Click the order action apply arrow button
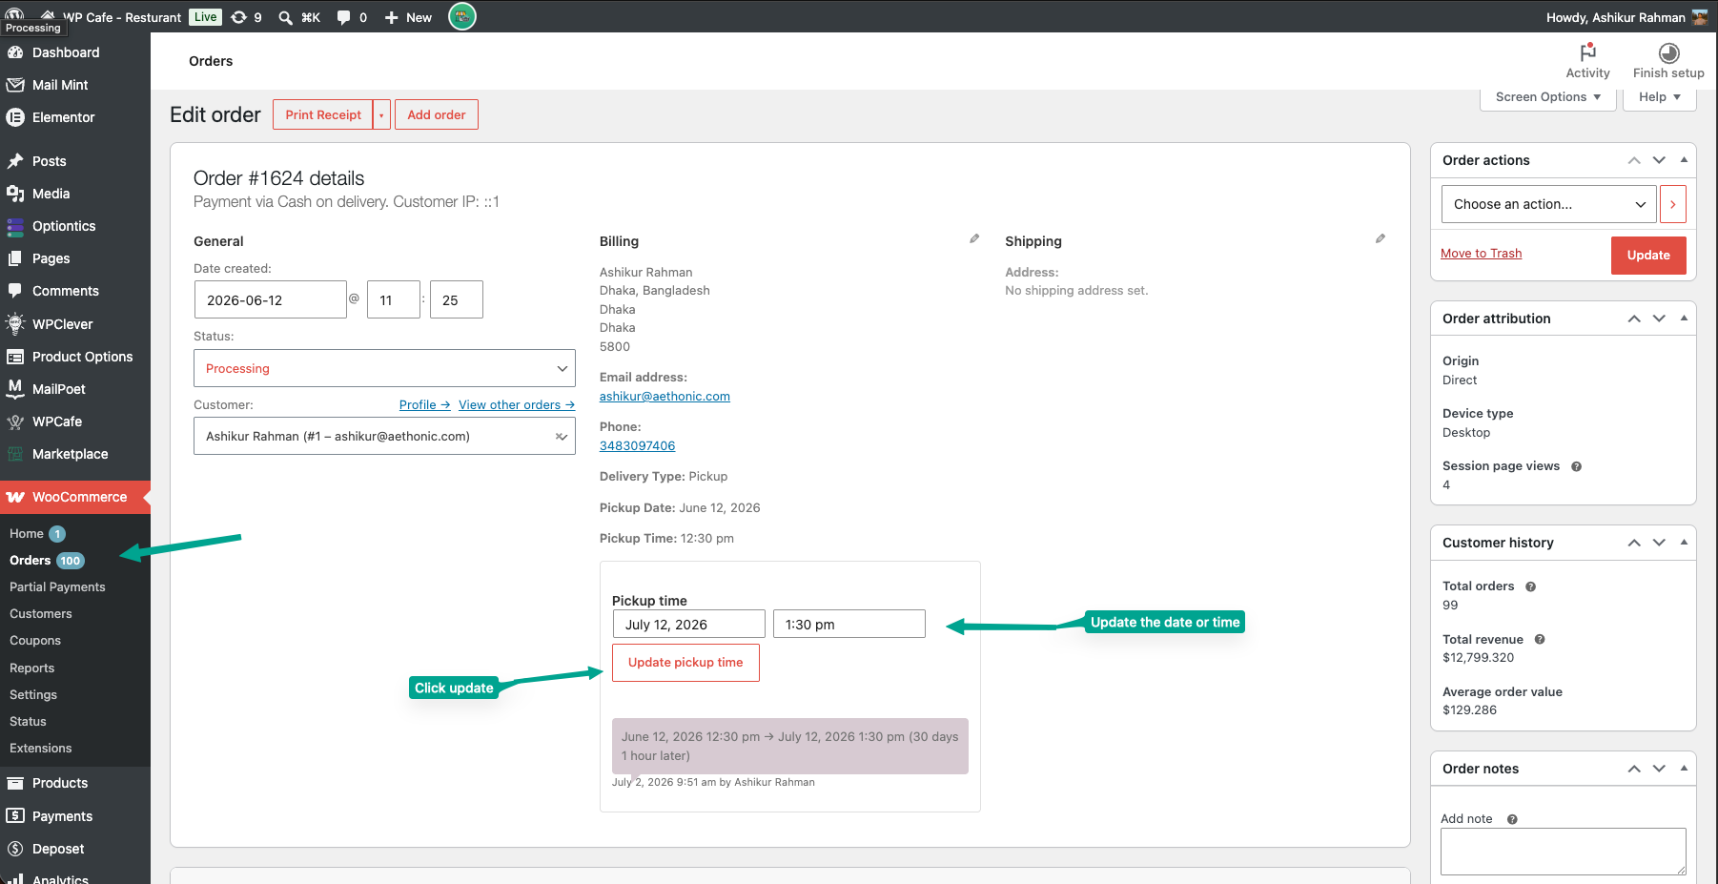Image resolution: width=1718 pixels, height=884 pixels. point(1673,204)
